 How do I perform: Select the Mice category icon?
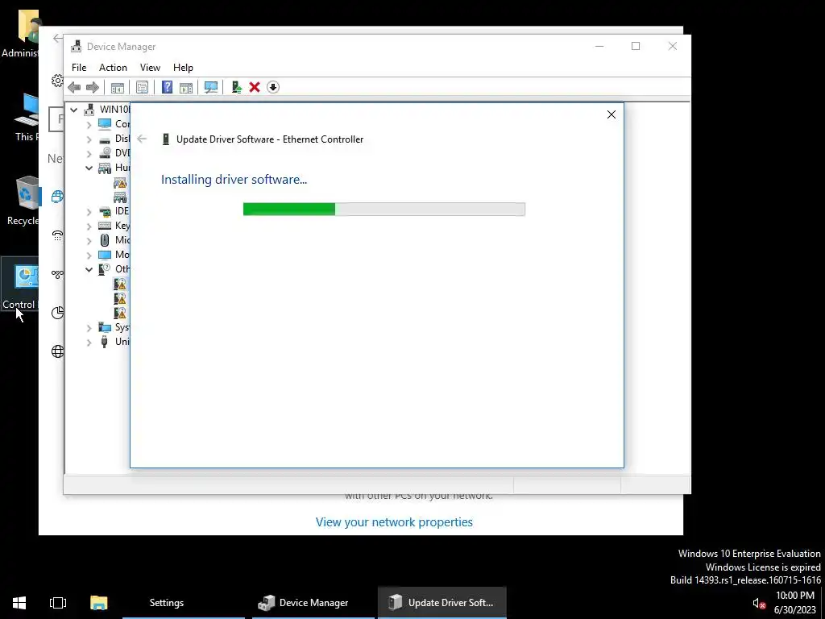coord(105,240)
